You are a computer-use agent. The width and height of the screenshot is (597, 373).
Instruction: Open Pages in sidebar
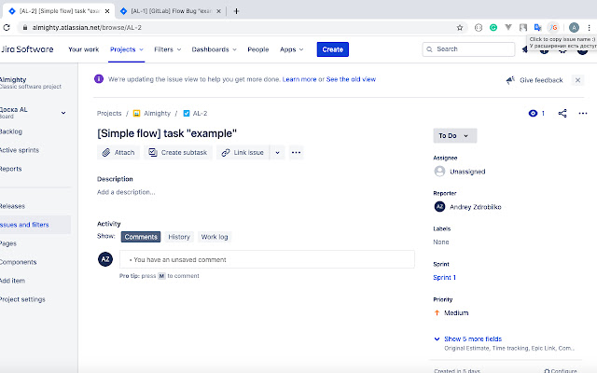(8, 243)
